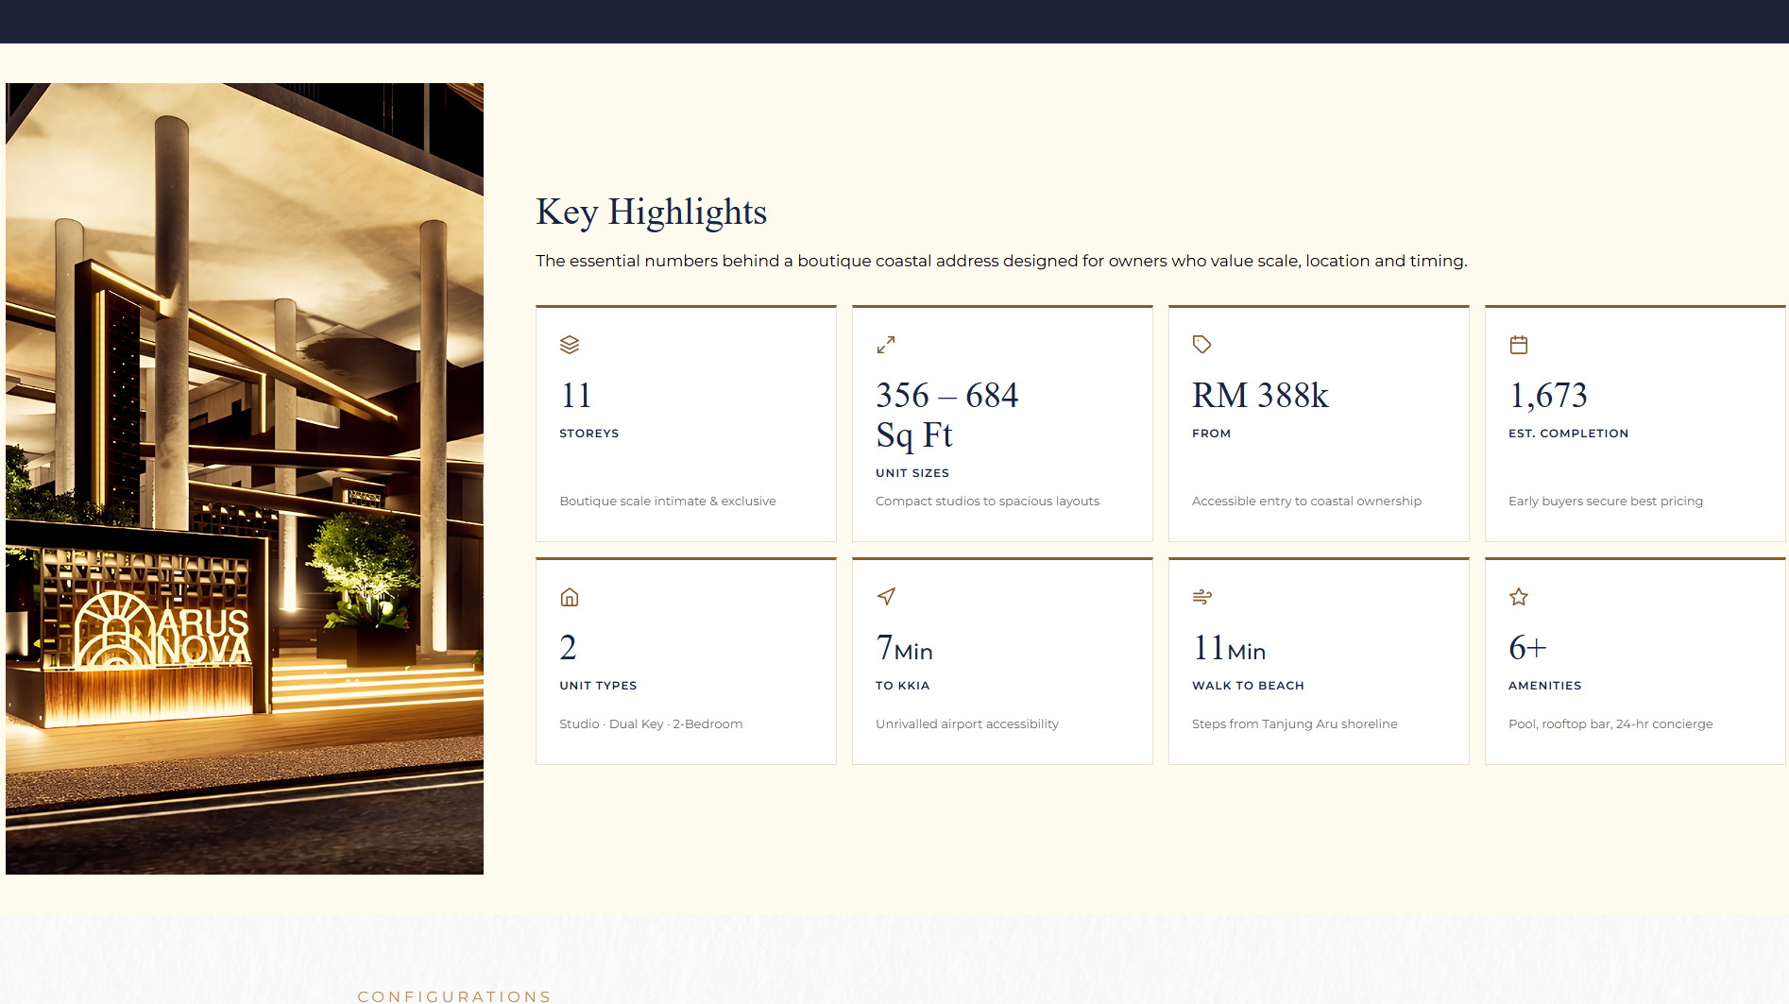Click 'Early buyers secure best pricing' text
The image size is (1789, 1004).
(x=1605, y=502)
